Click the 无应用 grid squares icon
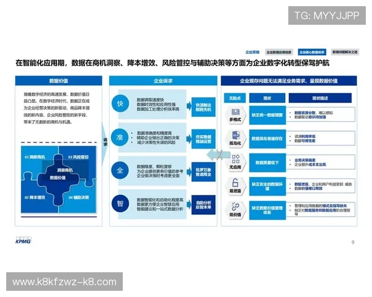Viewport: 372px width, 297px height. coord(236,159)
